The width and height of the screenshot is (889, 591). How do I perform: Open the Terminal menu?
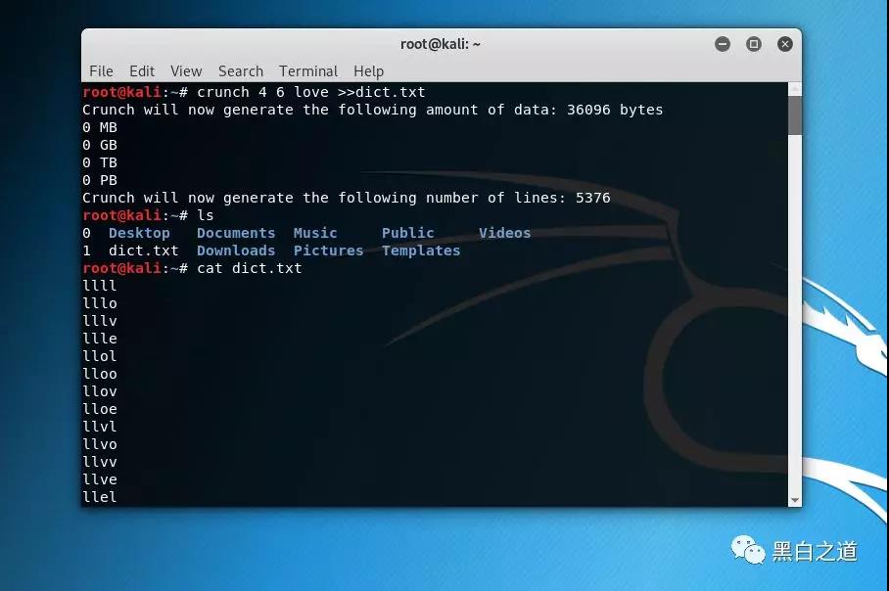(307, 71)
